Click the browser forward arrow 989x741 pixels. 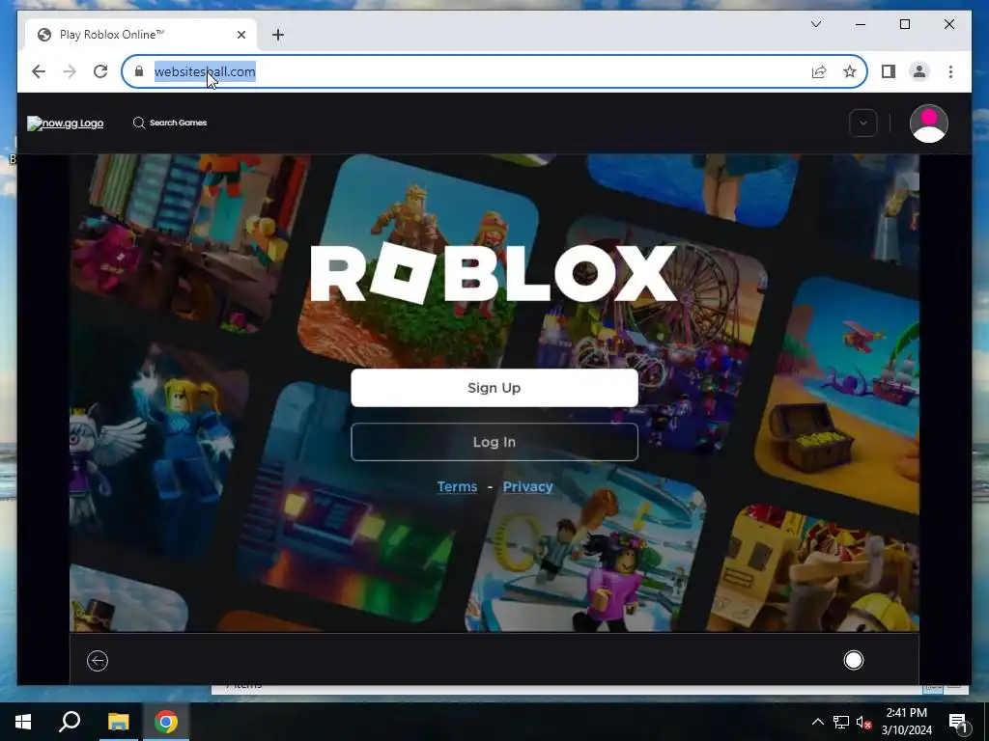pyautogui.click(x=70, y=71)
